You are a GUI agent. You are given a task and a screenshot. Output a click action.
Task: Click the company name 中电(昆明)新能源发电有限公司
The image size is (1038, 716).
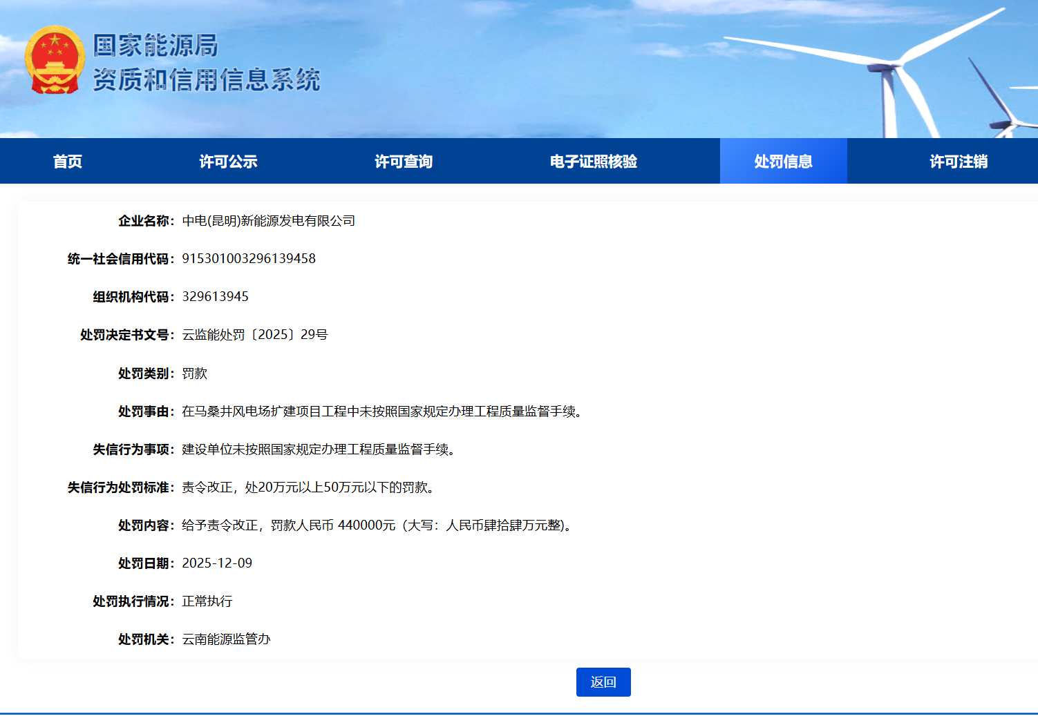tap(268, 221)
